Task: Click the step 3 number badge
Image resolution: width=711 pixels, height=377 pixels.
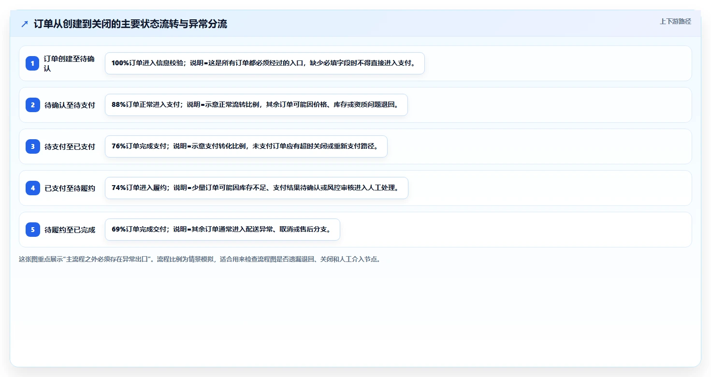Action: pyautogui.click(x=32, y=146)
